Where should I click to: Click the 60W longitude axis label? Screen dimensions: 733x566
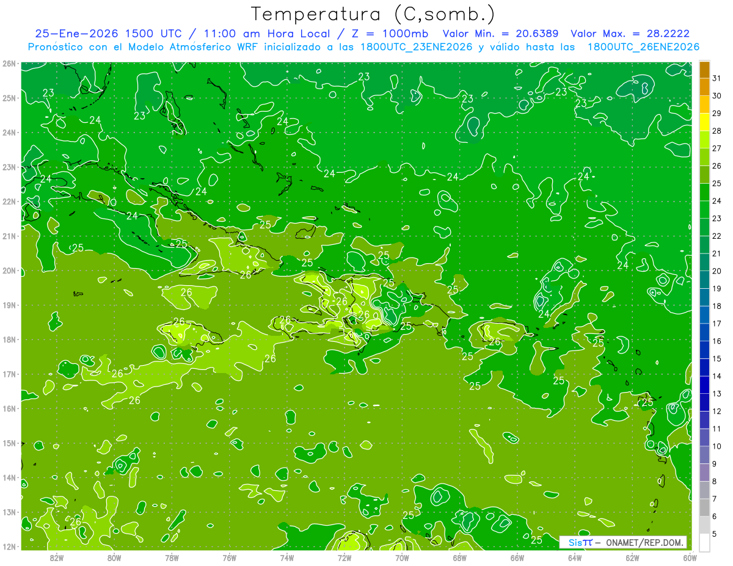tap(690, 557)
